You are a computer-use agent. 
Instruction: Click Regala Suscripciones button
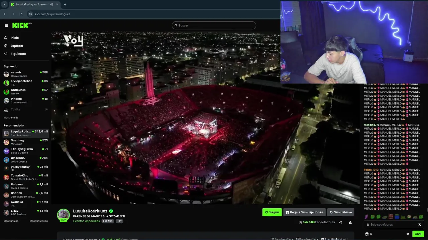point(305,212)
